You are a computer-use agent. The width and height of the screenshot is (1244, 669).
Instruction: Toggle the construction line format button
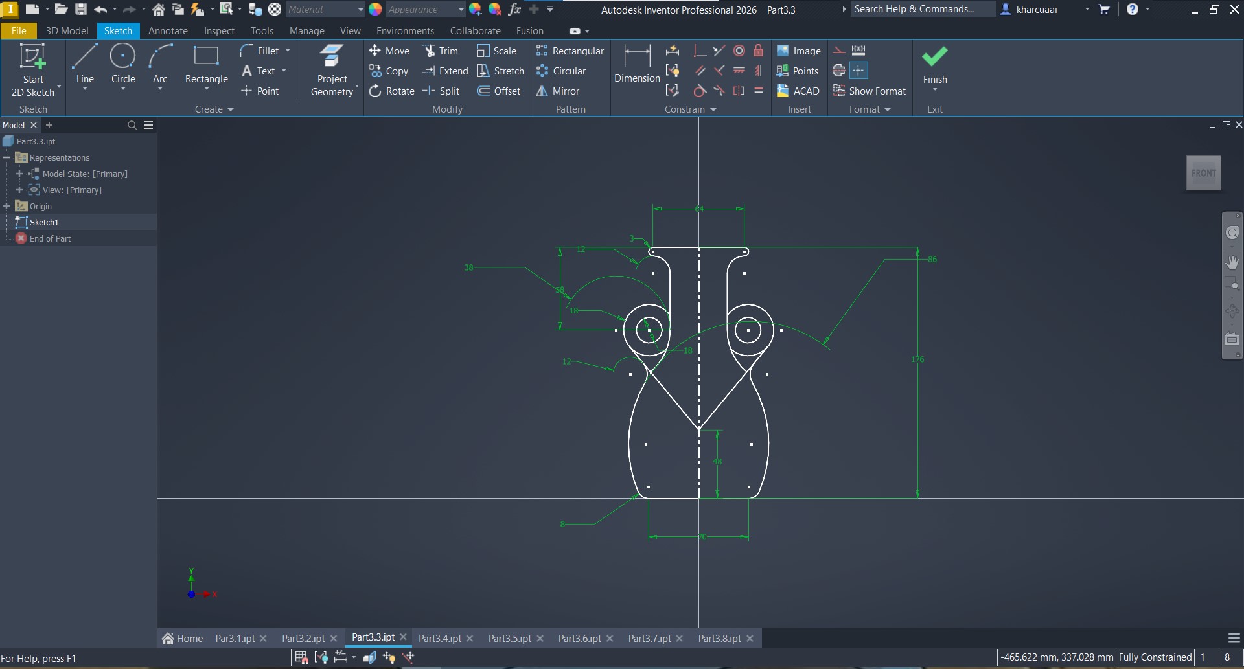tap(839, 51)
